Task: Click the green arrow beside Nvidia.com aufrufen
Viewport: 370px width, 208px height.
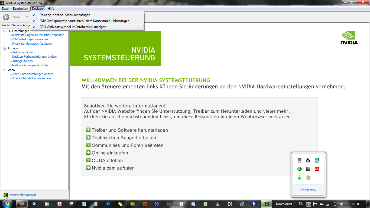Action: [88, 168]
